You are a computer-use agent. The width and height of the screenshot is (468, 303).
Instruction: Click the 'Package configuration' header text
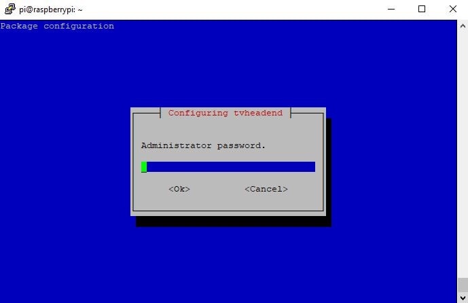pyautogui.click(x=57, y=26)
